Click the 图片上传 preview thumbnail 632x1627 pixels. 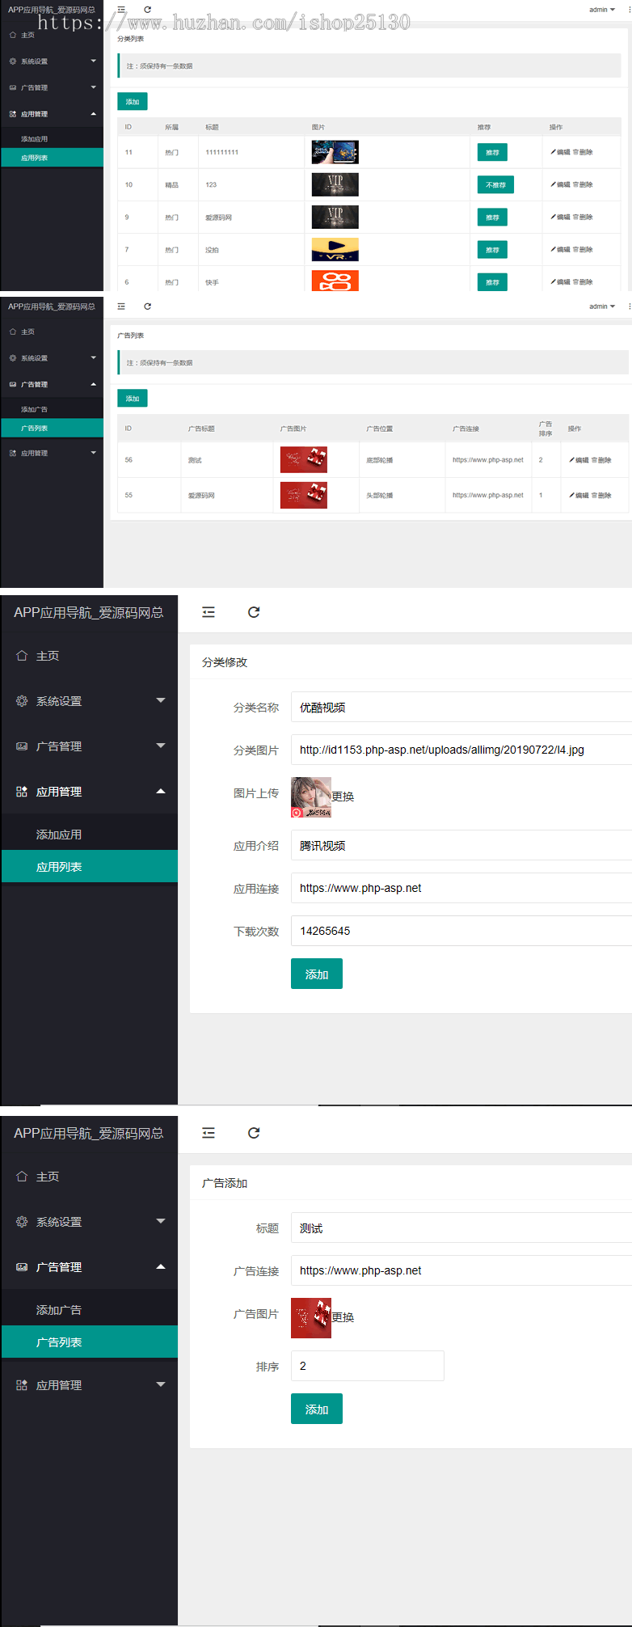tap(311, 797)
